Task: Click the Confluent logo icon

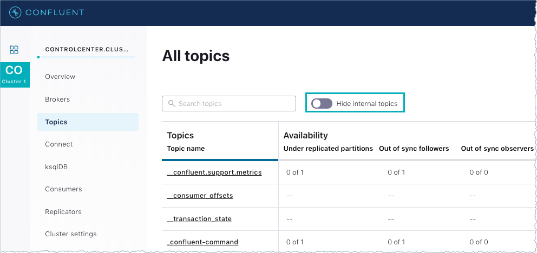Action: (x=15, y=12)
